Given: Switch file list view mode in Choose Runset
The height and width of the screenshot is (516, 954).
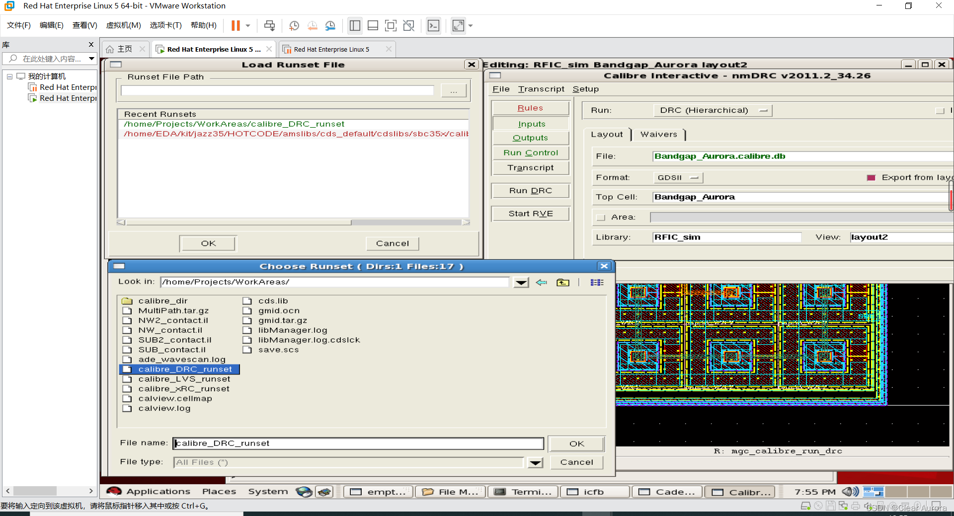Looking at the screenshot, I should [x=597, y=282].
